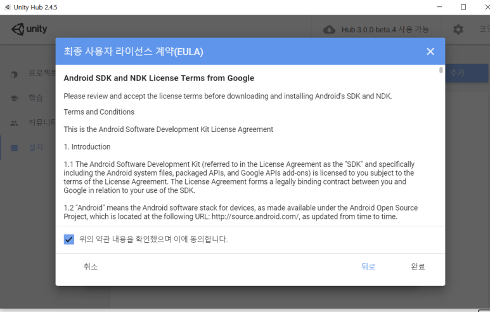Click the Android SDK and NDK License heading
Viewport: 490px width, 312px height.
158,78
